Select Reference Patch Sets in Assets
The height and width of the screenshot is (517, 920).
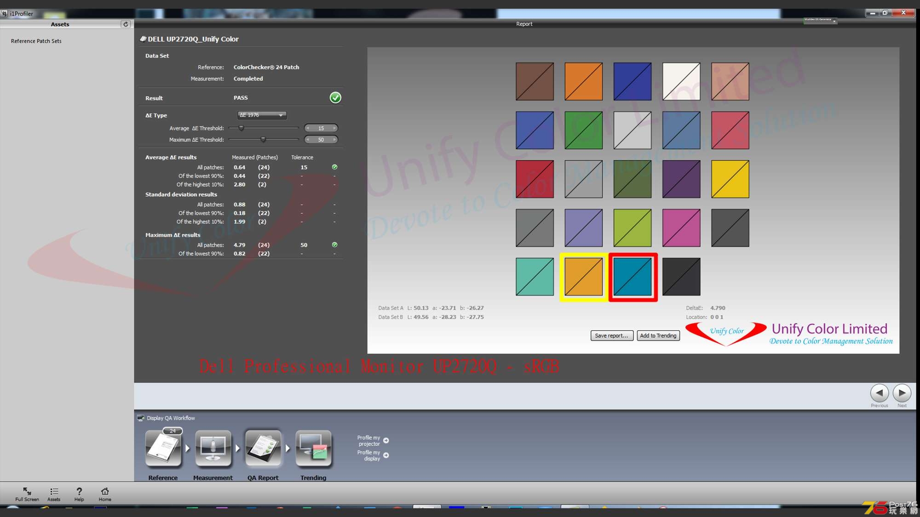(36, 41)
